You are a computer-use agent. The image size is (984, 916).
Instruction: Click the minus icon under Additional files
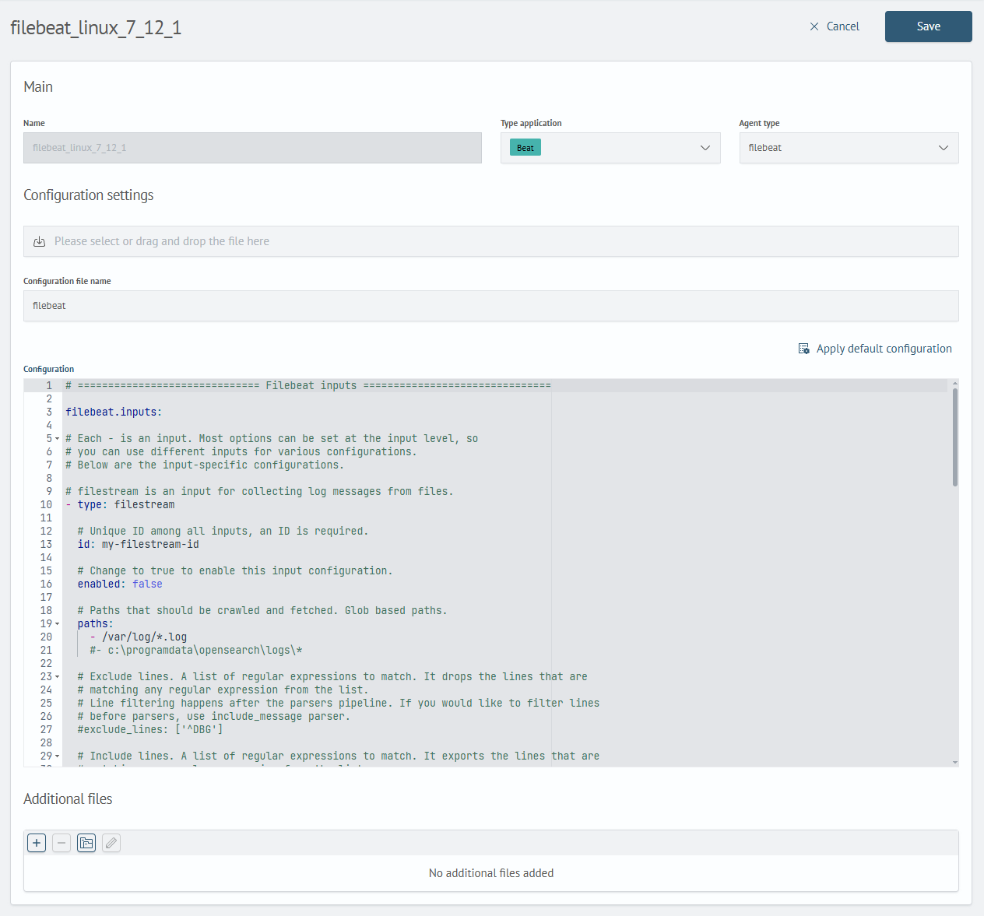tap(61, 843)
